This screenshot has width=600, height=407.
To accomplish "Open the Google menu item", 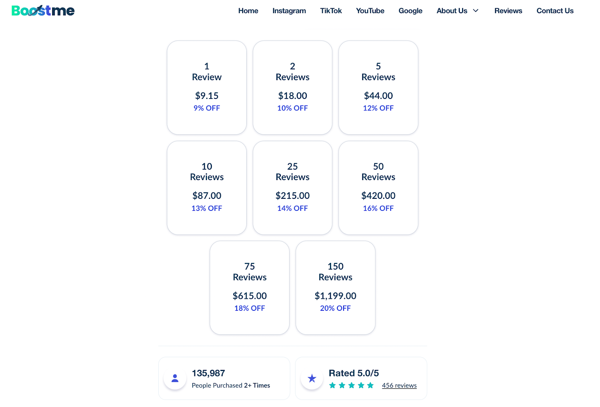I will [x=410, y=11].
